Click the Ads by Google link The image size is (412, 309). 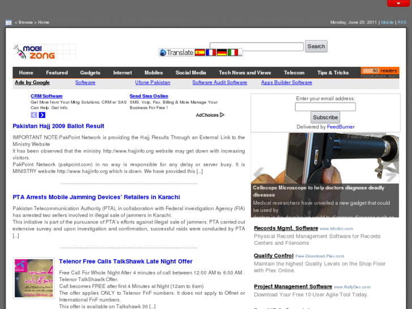(x=32, y=83)
